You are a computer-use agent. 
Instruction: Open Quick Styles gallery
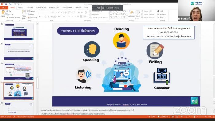point(138,14)
